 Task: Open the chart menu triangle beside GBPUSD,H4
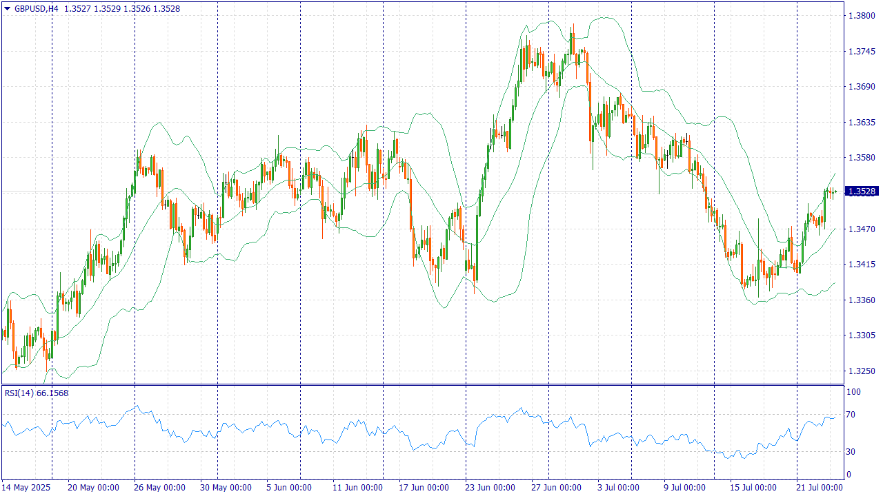tap(8, 9)
